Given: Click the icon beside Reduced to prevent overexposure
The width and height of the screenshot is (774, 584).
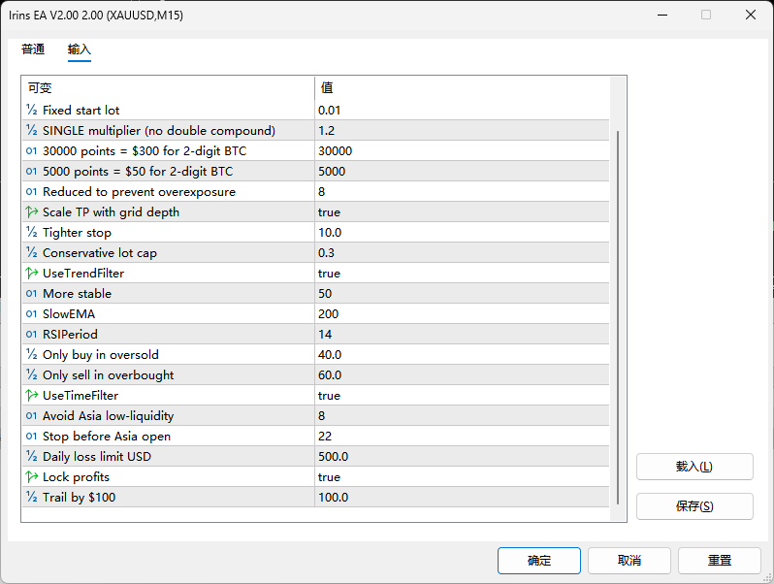Looking at the screenshot, I should [x=32, y=191].
